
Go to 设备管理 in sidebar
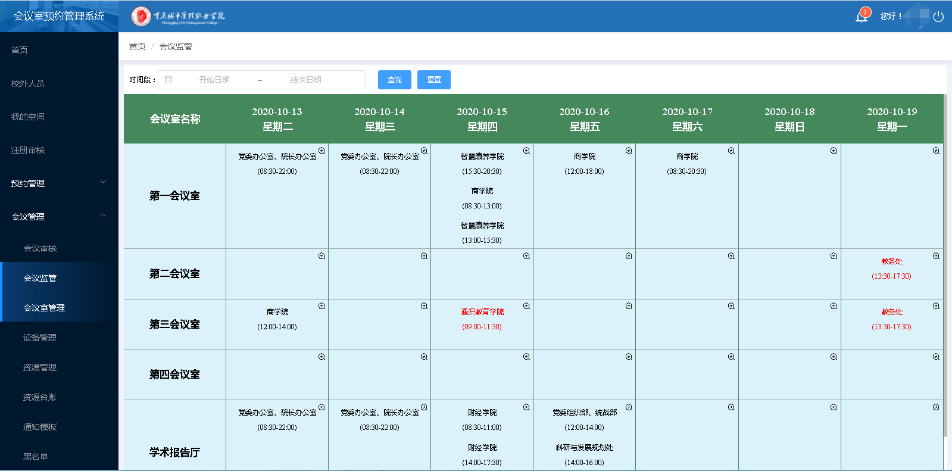click(40, 338)
